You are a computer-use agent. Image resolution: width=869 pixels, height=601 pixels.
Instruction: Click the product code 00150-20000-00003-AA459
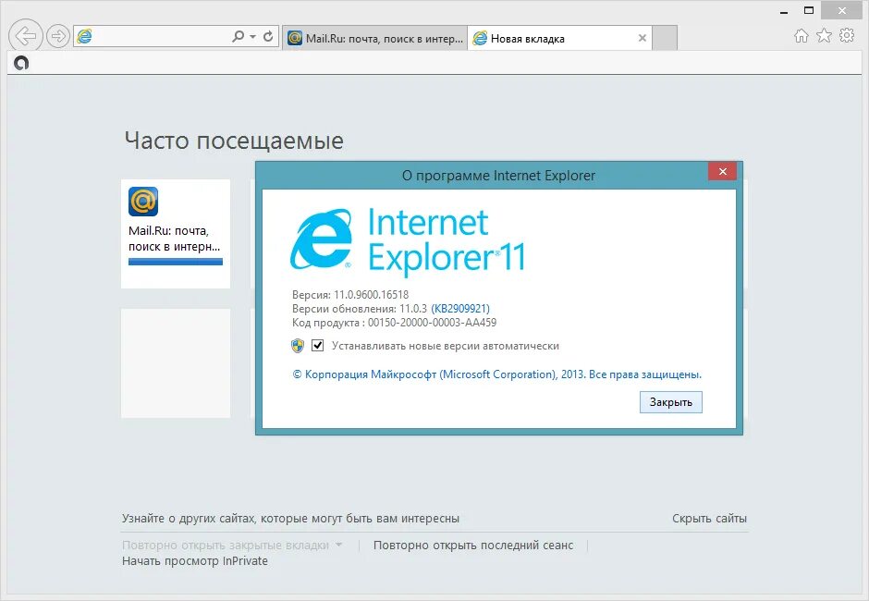[433, 323]
